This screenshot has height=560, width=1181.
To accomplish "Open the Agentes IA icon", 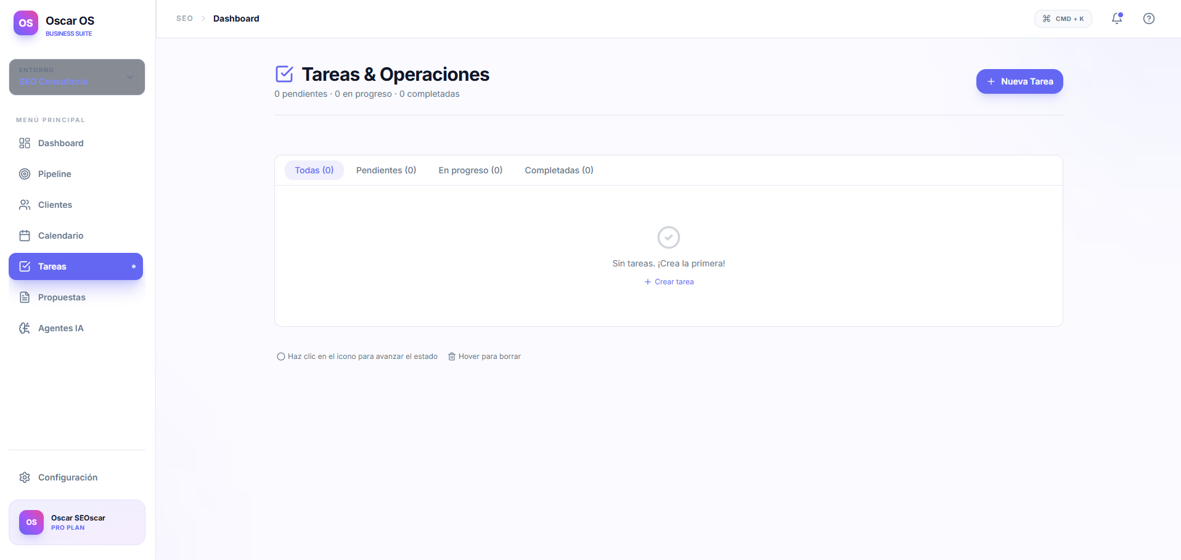I will (x=25, y=327).
